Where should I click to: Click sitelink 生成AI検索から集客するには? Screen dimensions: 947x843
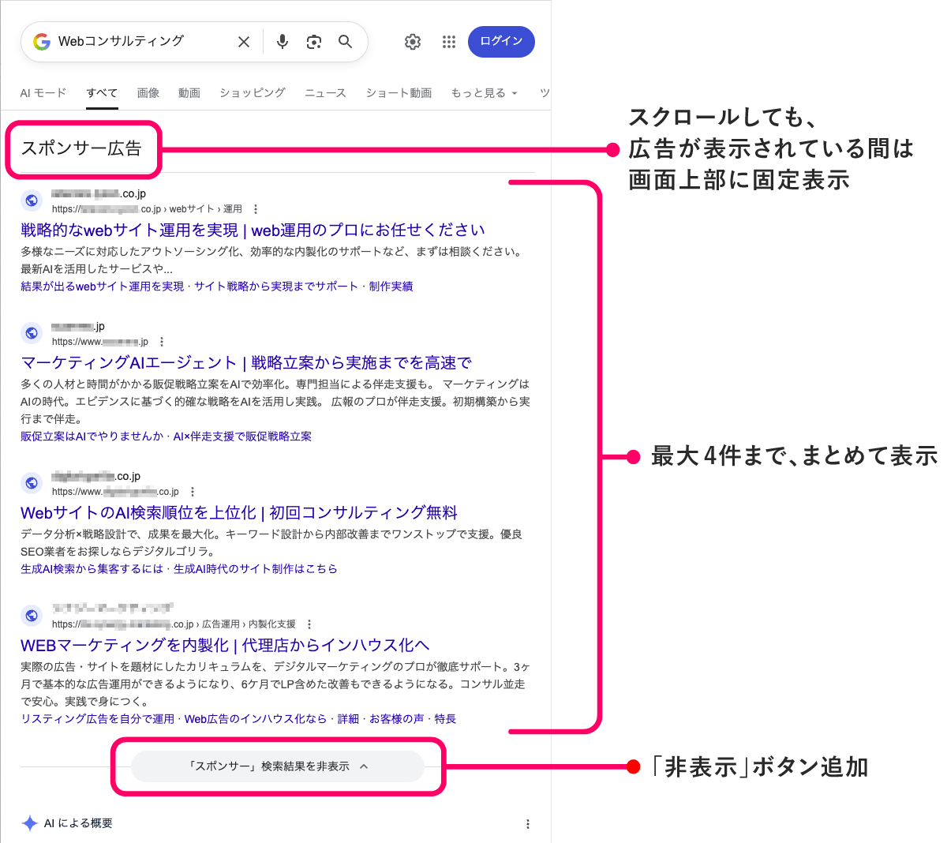pyautogui.click(x=92, y=569)
